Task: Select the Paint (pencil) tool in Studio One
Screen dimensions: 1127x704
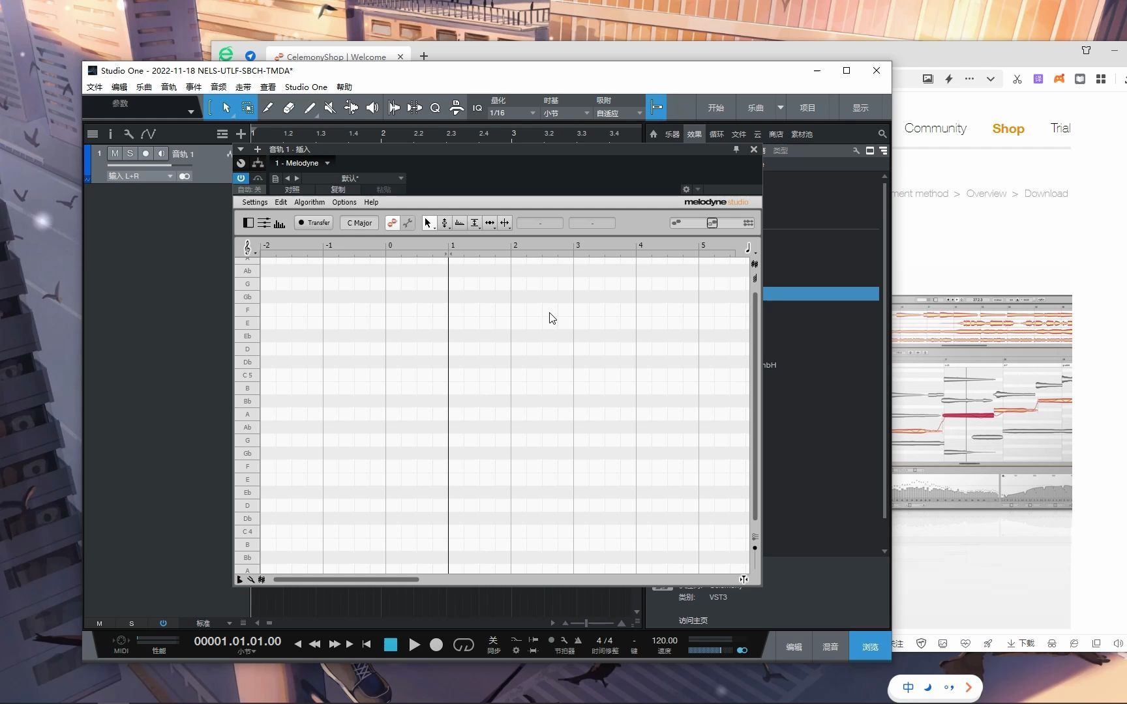Action: point(309,108)
